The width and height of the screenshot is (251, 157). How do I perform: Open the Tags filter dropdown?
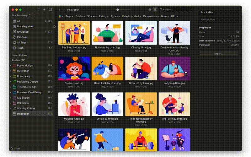[69, 16]
